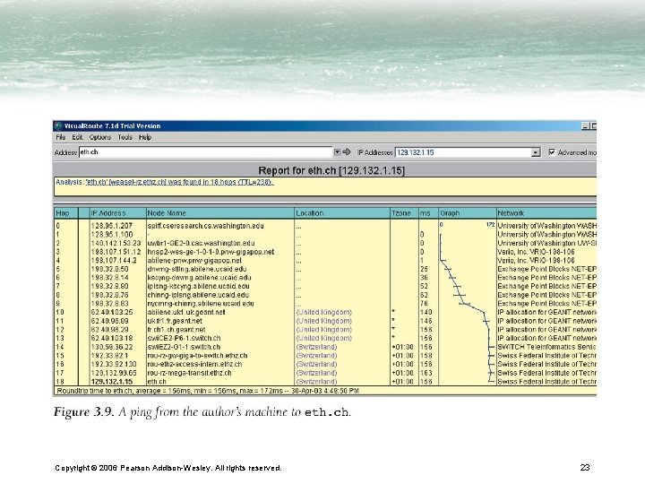This screenshot has height=484, width=645.
Task: Open the Help menu
Action: (145, 137)
